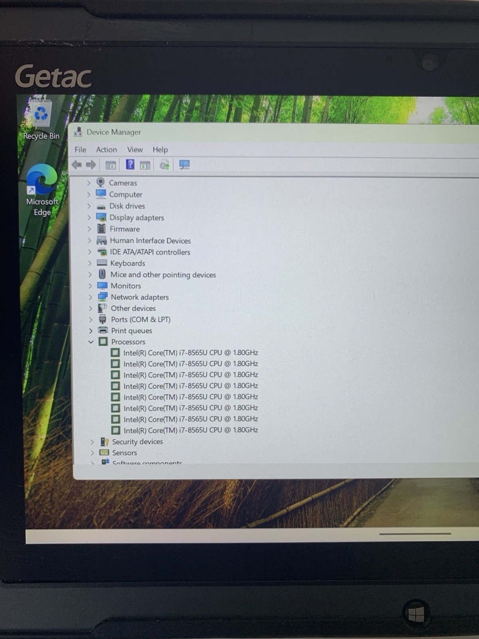Select the last Intel Core i7-8565U processor entry
Image resolution: width=479 pixels, height=639 pixels.
pyautogui.click(x=191, y=430)
